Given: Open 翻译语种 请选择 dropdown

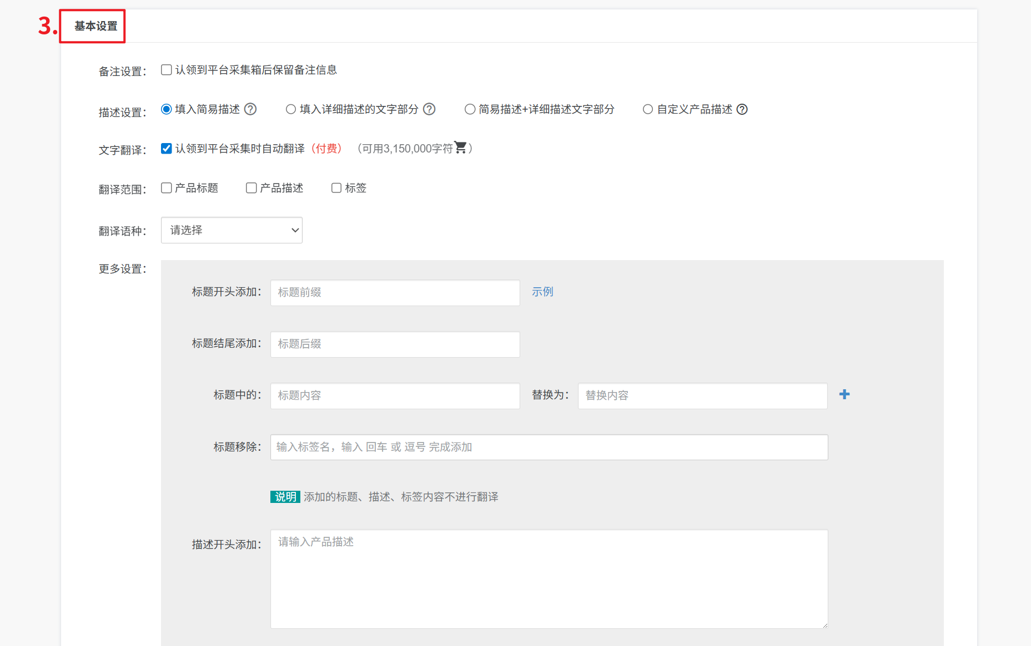Looking at the screenshot, I should 232,230.
